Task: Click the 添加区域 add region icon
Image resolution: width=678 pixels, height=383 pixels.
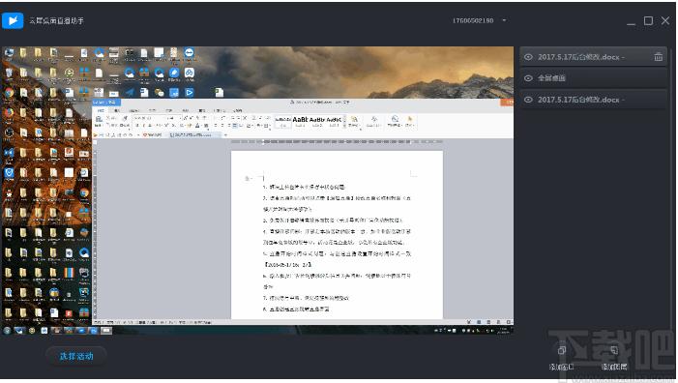Action: point(614,350)
